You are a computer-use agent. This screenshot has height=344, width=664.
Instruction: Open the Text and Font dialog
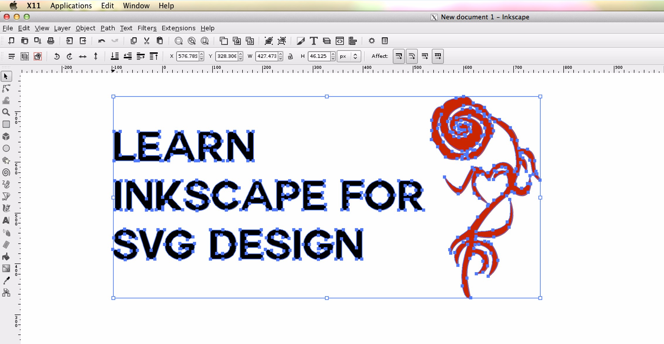coord(314,41)
